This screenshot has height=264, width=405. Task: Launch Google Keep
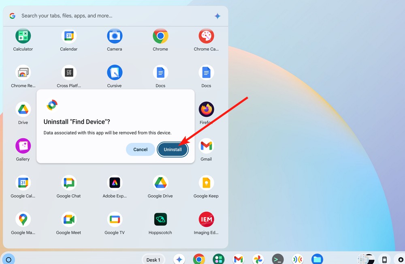206,182
